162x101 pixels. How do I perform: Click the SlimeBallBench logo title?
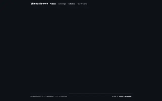pos(39,4)
